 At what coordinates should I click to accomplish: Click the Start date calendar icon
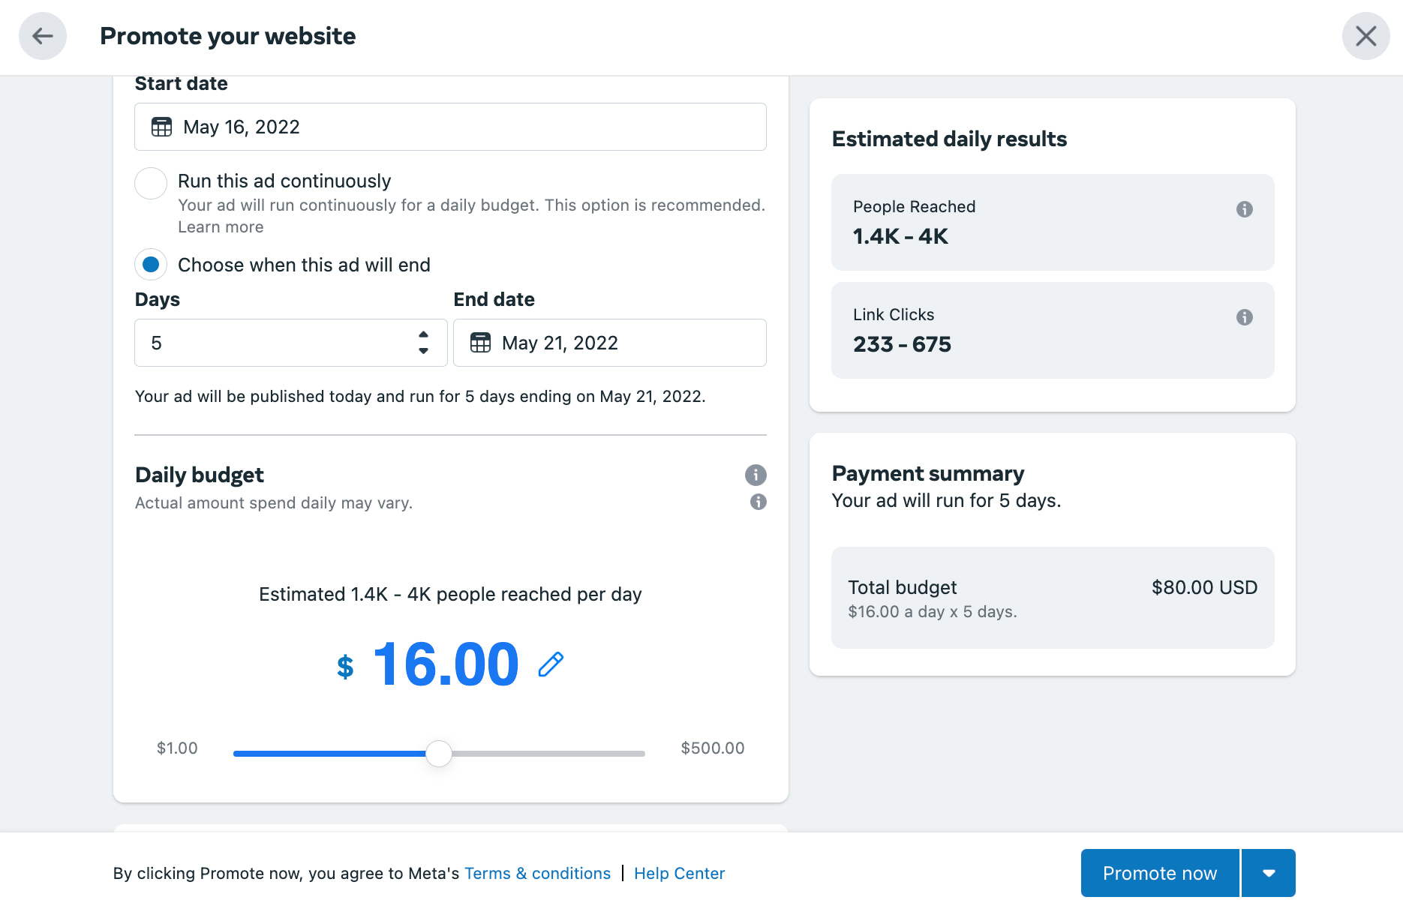161,127
